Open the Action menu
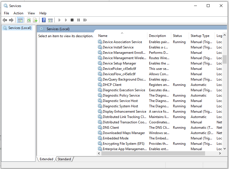The width and height of the screenshot is (229, 169). tap(18, 13)
